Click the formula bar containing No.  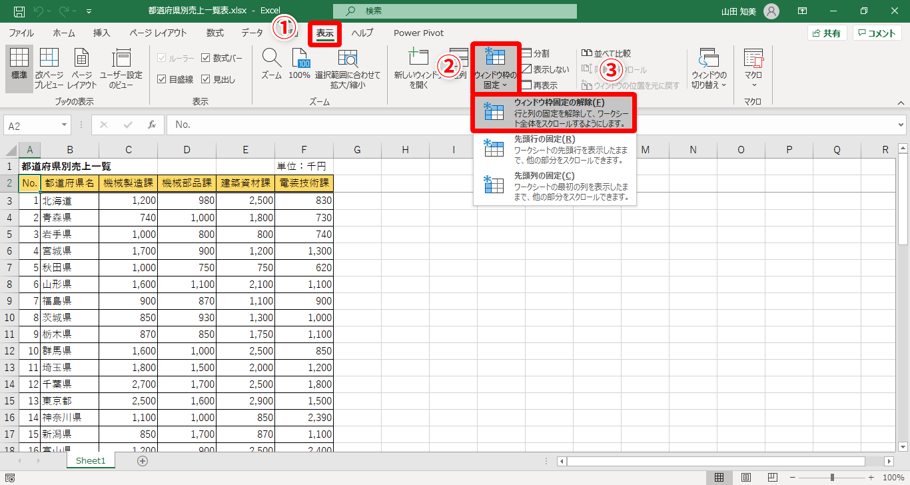531,125
